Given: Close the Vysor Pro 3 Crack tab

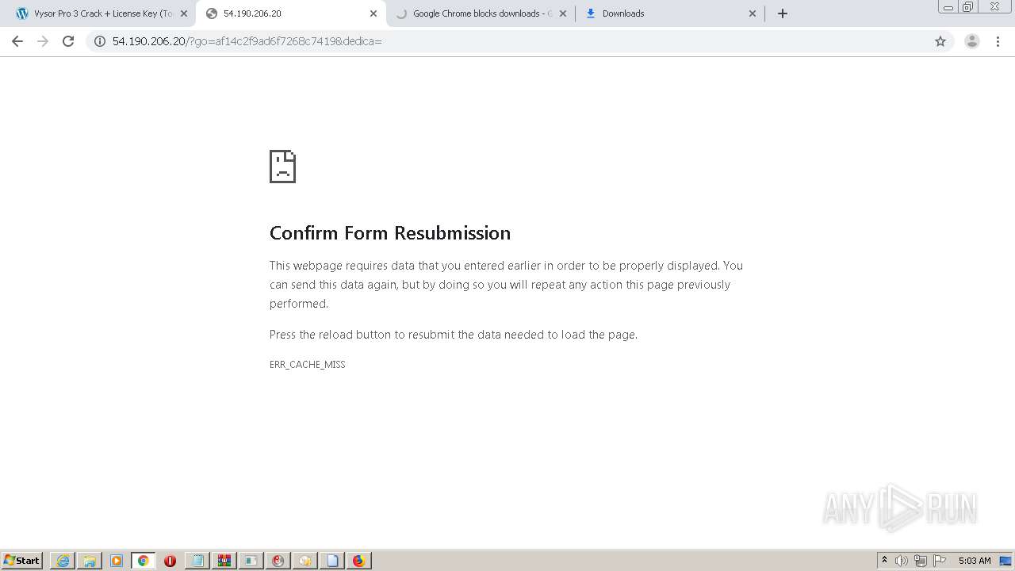Looking at the screenshot, I should [x=184, y=13].
